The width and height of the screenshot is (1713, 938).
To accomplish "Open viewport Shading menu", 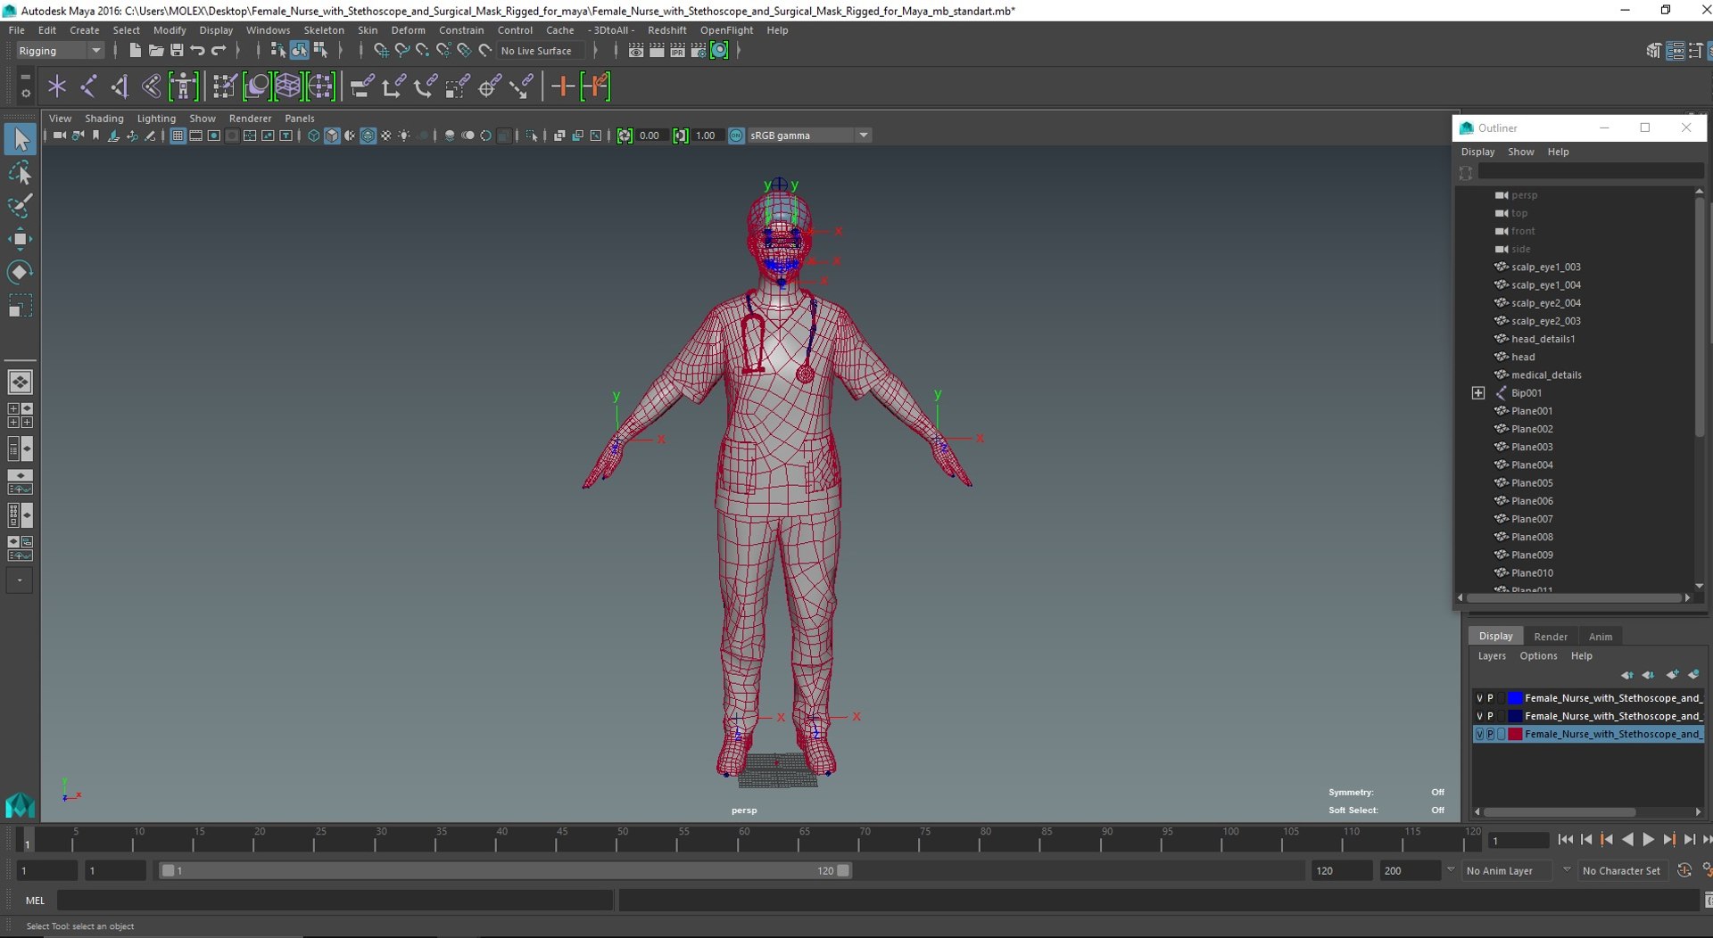I will pyautogui.click(x=103, y=119).
